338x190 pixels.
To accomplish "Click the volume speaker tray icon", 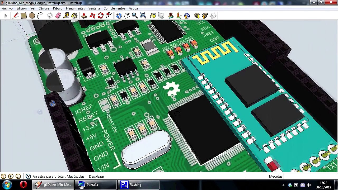I will point(309,185).
